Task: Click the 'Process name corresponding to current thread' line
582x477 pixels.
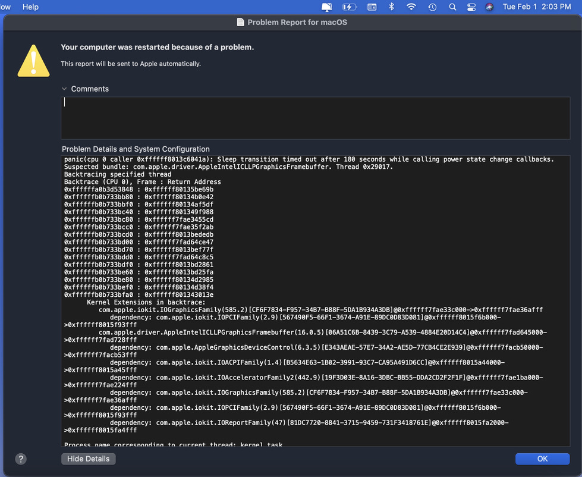Action: [174, 444]
